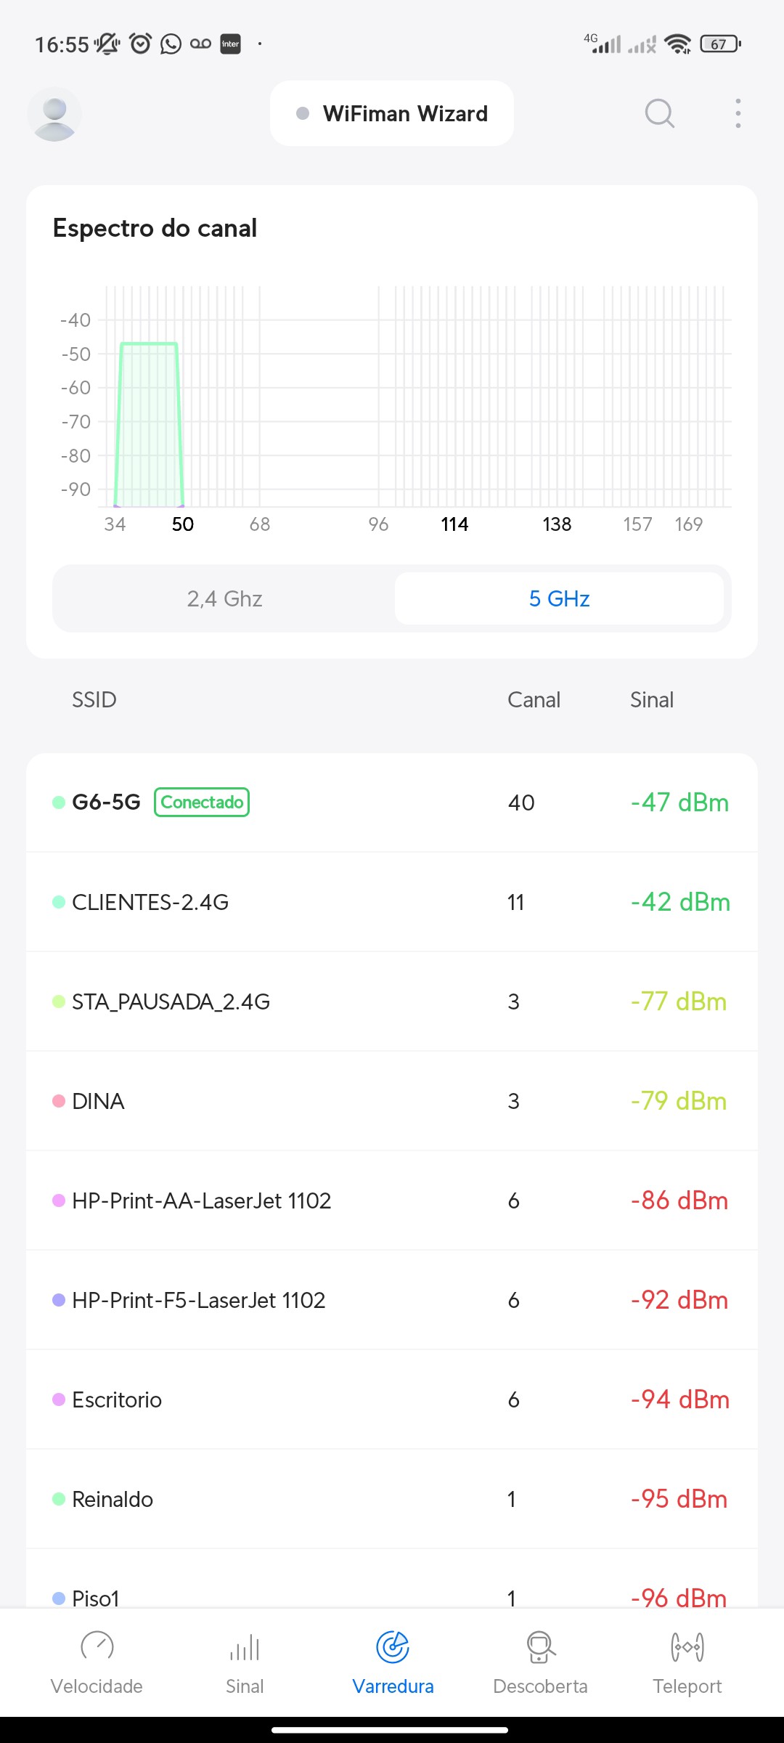Open the WiFiman Wizard device selector
The image size is (784, 1743).
coord(392,114)
